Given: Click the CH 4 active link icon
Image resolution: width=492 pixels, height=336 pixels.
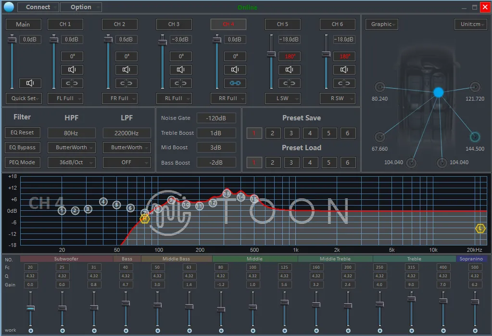Looking at the screenshot, I should tap(235, 83).
